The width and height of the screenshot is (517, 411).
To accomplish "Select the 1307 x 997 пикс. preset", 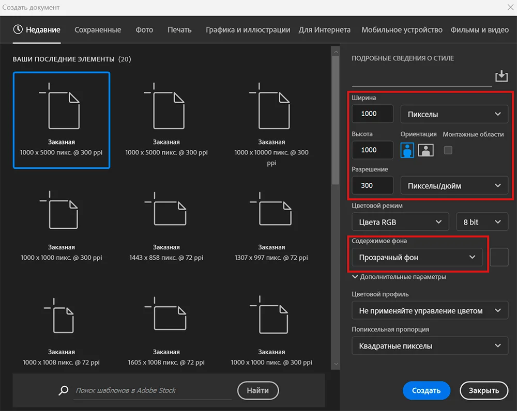I will (x=271, y=227).
